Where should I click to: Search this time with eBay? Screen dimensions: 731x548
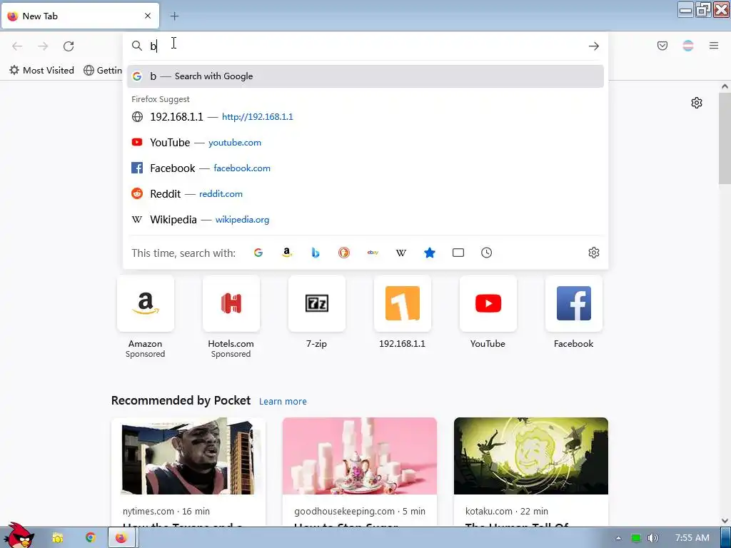373,253
